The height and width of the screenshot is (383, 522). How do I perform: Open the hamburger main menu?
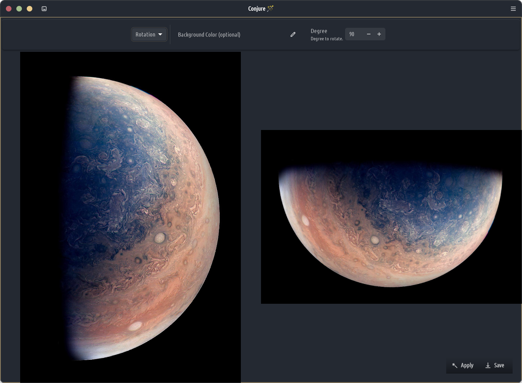point(513,9)
